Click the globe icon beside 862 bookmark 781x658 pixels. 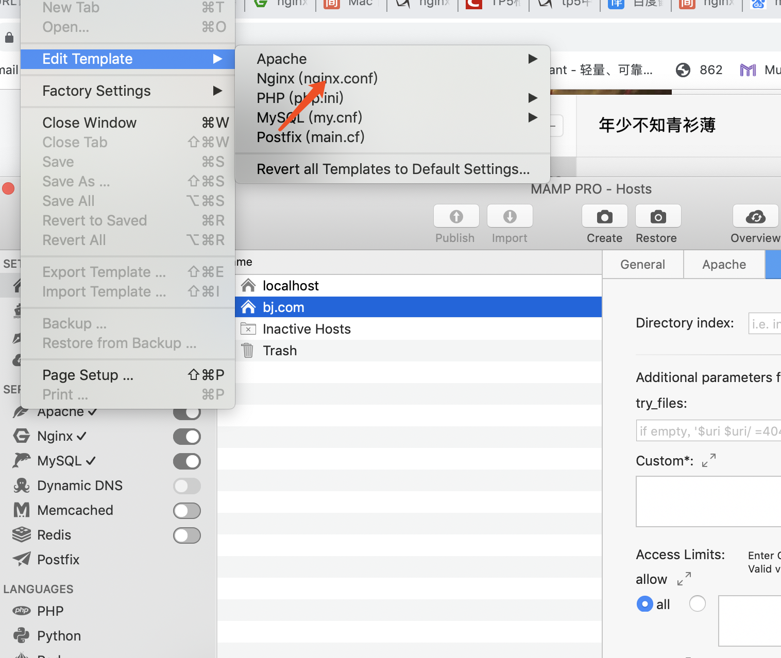(x=683, y=70)
